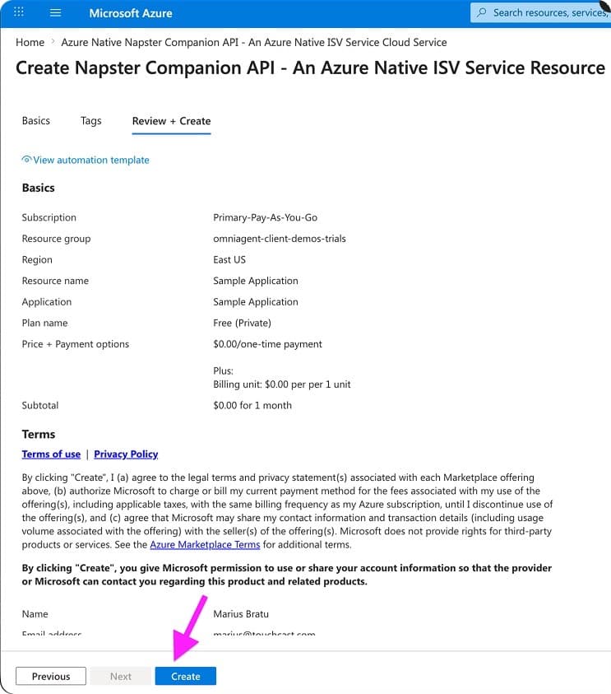The width and height of the screenshot is (611, 694).
Task: Select the Review + Create tab
Action: tap(172, 121)
